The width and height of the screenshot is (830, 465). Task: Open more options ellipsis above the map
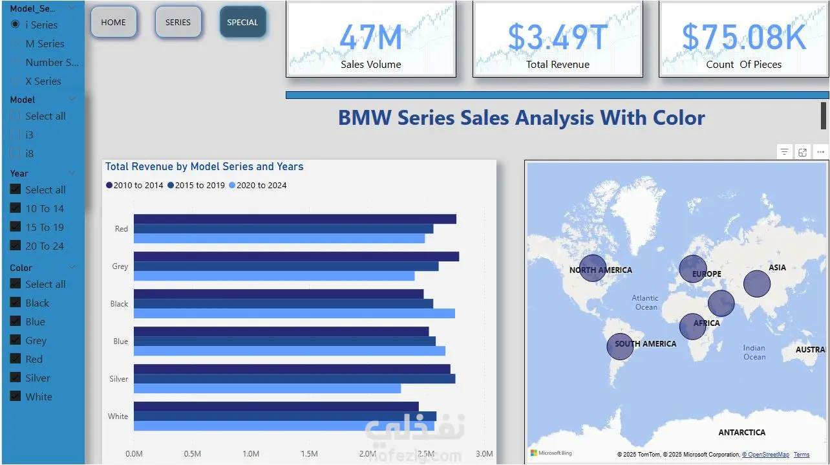[x=820, y=152]
